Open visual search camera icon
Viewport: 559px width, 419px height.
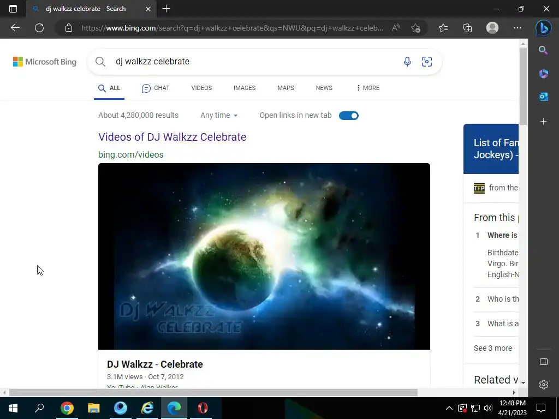coord(427,62)
